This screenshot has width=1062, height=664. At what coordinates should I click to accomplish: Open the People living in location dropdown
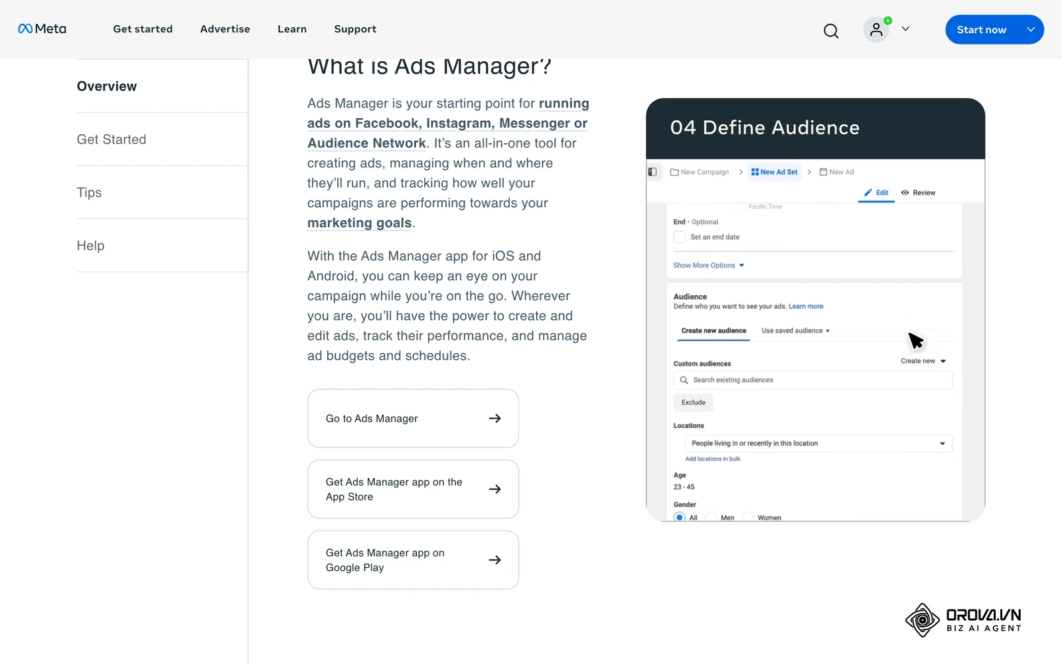coord(818,444)
